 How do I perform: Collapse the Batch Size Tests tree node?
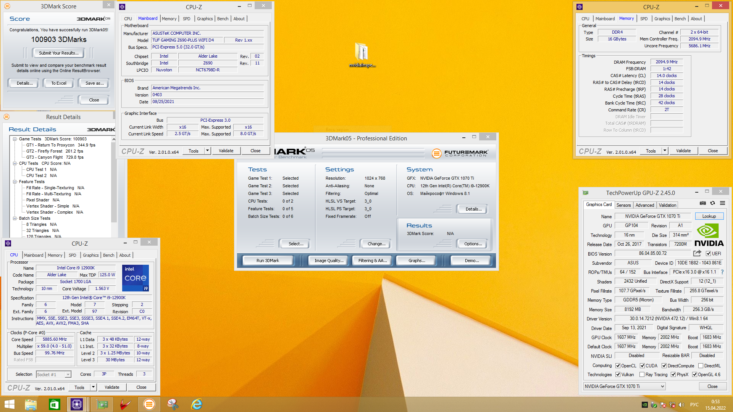(15, 218)
